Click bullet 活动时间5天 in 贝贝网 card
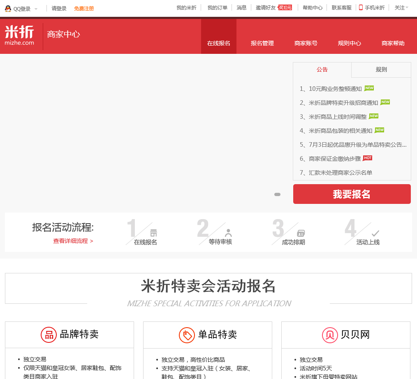This screenshot has height=379, width=417. coord(316,368)
